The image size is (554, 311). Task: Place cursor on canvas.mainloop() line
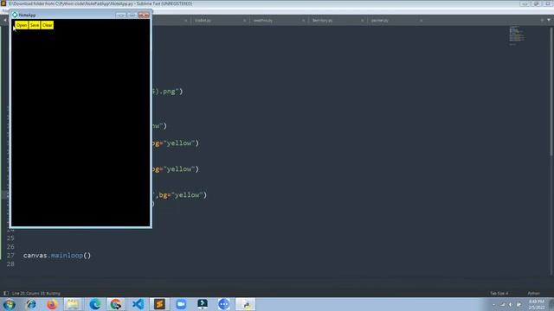point(57,256)
